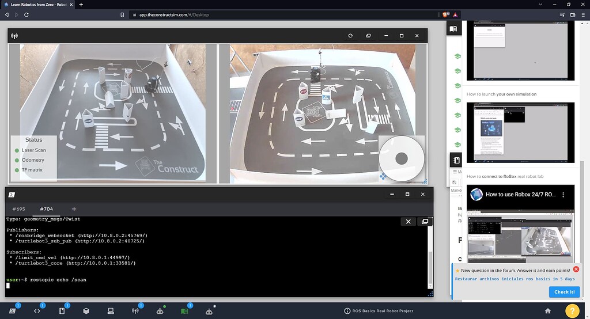The image size is (590, 319).
Task: Click the blue move handle near the joystick
Action: [x=383, y=176]
